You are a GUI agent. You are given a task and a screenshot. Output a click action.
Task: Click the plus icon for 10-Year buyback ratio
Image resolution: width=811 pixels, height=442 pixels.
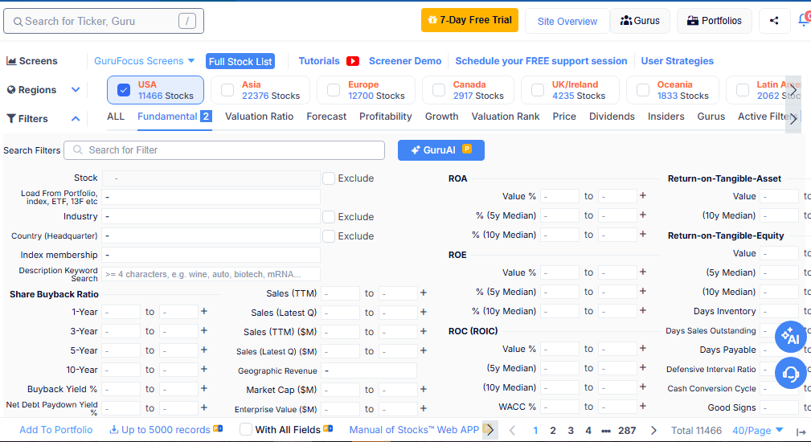(204, 369)
